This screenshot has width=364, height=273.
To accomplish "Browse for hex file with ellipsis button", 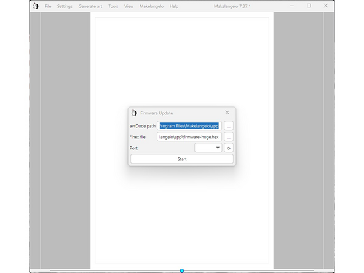I will point(229,137).
